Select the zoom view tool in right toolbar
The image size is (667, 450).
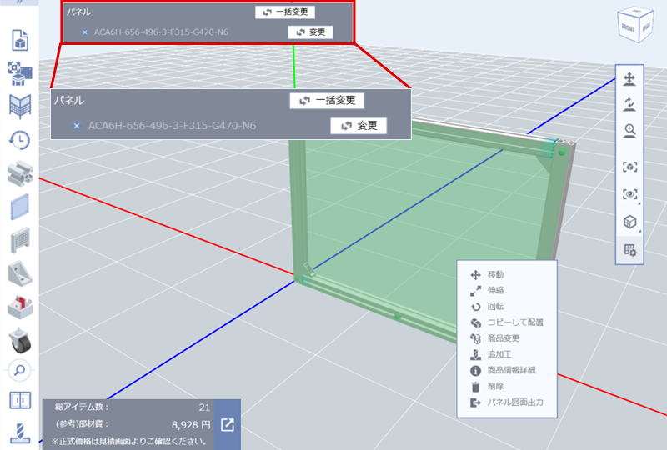click(630, 129)
